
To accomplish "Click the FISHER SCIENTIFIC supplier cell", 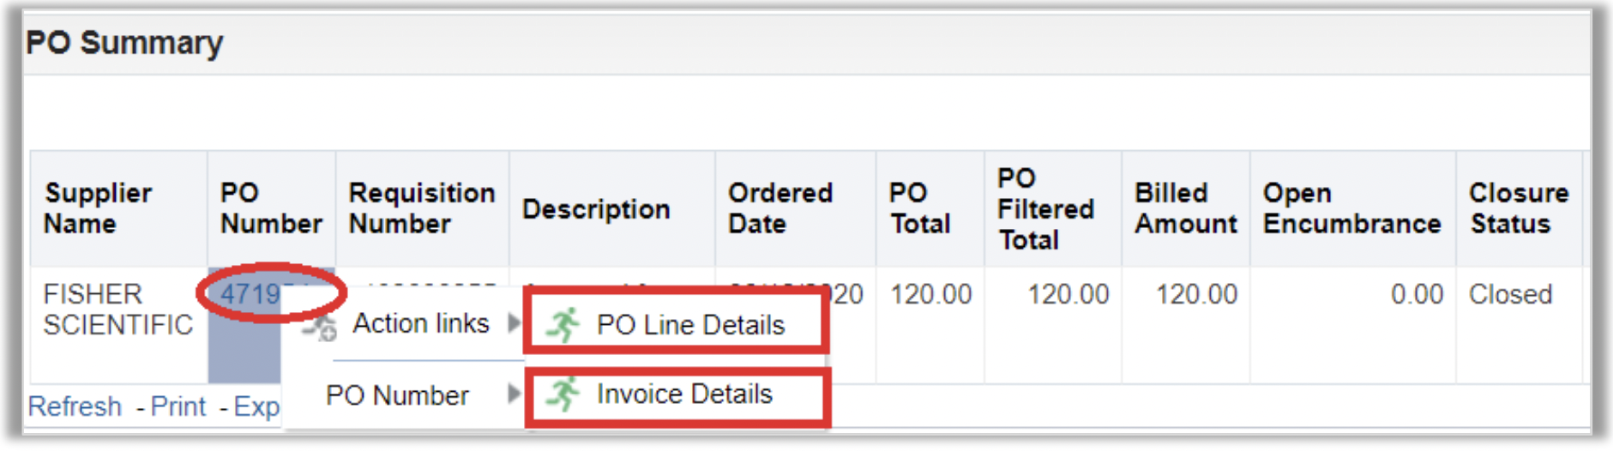I will click(118, 310).
